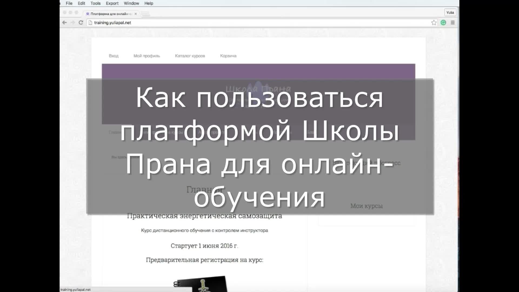
Task: Click the Вход navigation link
Action: (114, 56)
